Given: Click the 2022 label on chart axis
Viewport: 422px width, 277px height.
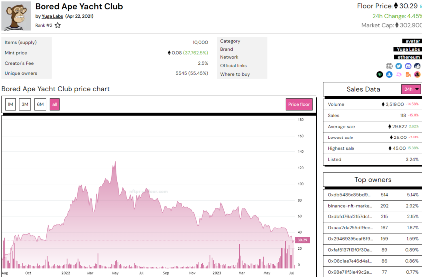Looking at the screenshot, I should tap(66, 273).
